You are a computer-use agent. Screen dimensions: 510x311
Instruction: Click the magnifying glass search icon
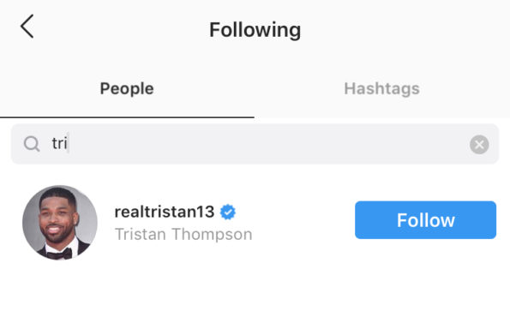[32, 144]
